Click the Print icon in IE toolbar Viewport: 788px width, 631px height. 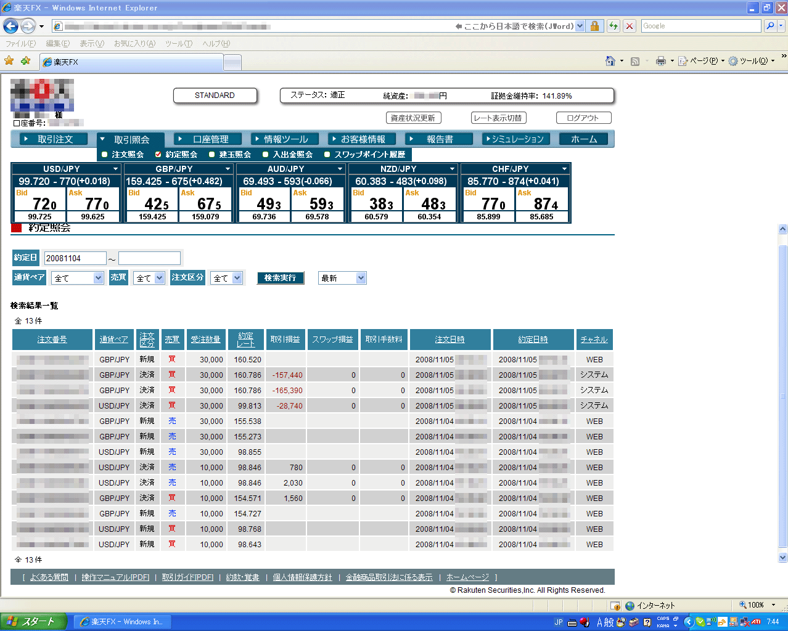661,61
